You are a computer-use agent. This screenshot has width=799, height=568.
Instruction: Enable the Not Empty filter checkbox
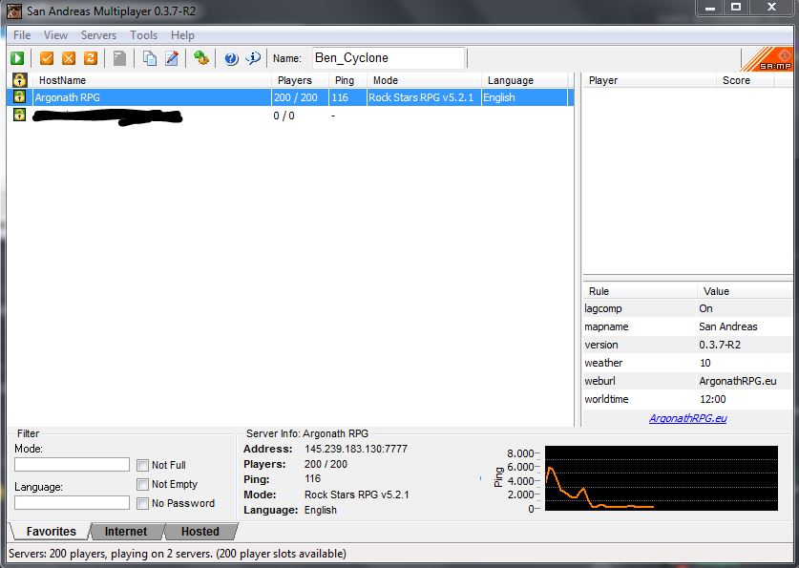(x=142, y=484)
